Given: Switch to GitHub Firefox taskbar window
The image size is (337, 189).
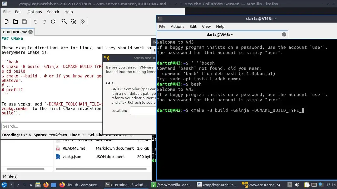Looking at the screenshot, I should 80,185.
